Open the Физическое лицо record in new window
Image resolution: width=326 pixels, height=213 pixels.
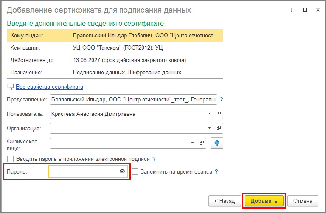[202, 143]
